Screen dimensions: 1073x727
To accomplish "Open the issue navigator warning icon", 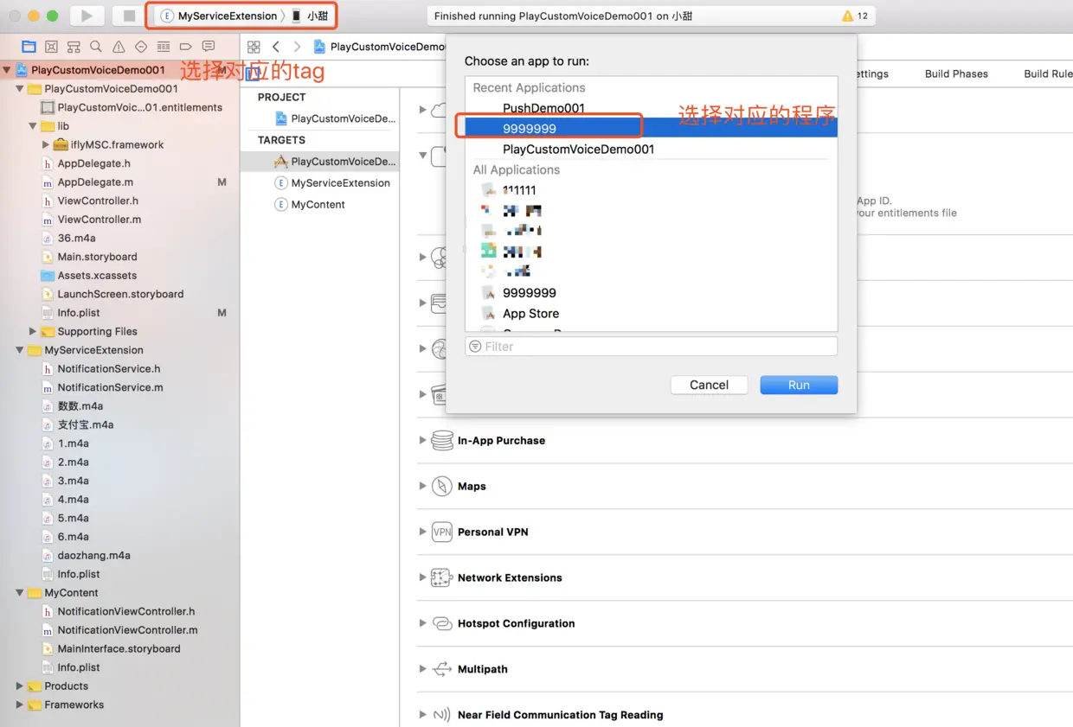I will 119,47.
